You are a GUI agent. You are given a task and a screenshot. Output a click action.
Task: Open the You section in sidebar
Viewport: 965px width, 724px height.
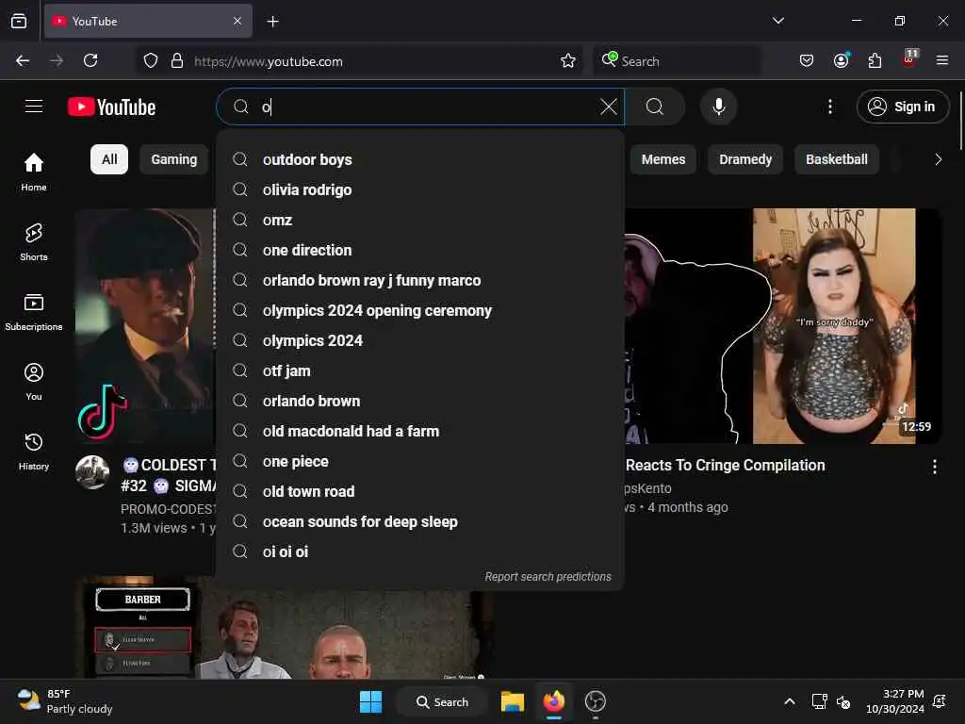pos(34,382)
